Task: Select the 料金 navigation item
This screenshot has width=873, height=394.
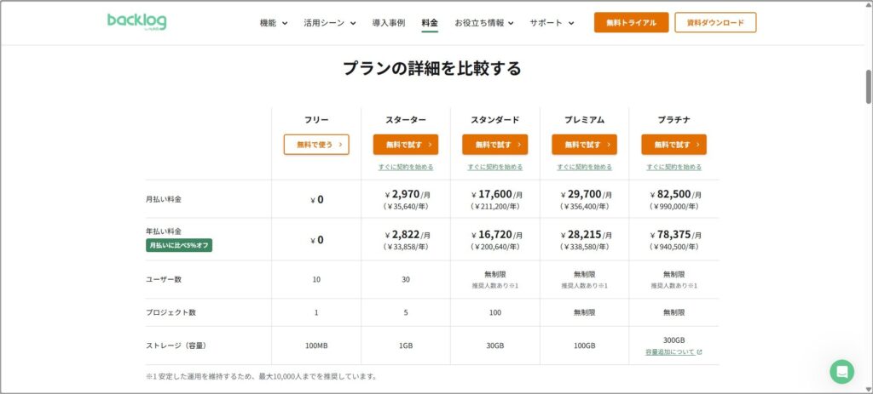Action: pos(430,23)
